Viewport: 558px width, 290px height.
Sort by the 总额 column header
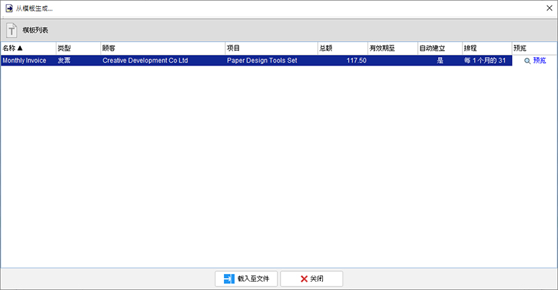342,48
